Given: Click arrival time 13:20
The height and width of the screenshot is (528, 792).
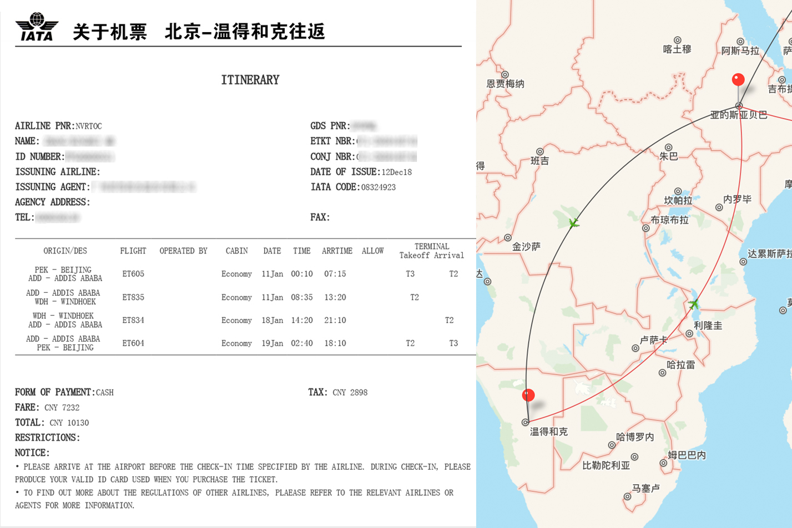Looking at the screenshot, I should pos(335,297).
